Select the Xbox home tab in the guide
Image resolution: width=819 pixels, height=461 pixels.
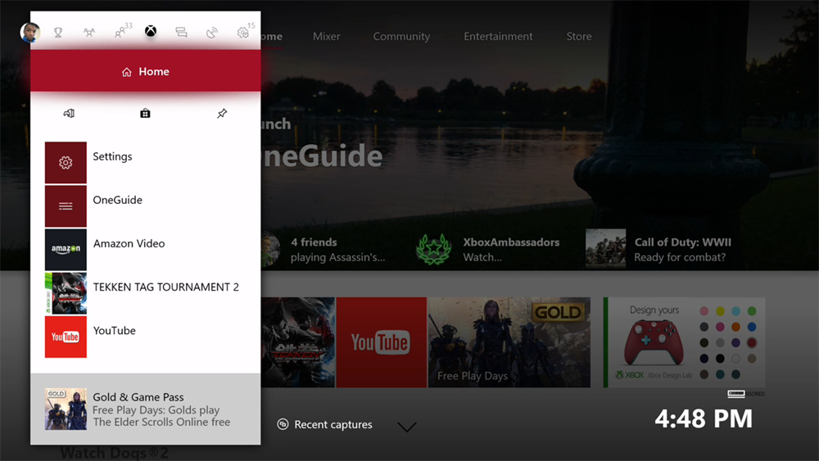[151, 31]
